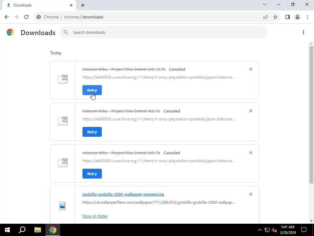Screen dimensions: 314x236
Task: Click the wallpaperflare.com source URL
Action: (159, 203)
